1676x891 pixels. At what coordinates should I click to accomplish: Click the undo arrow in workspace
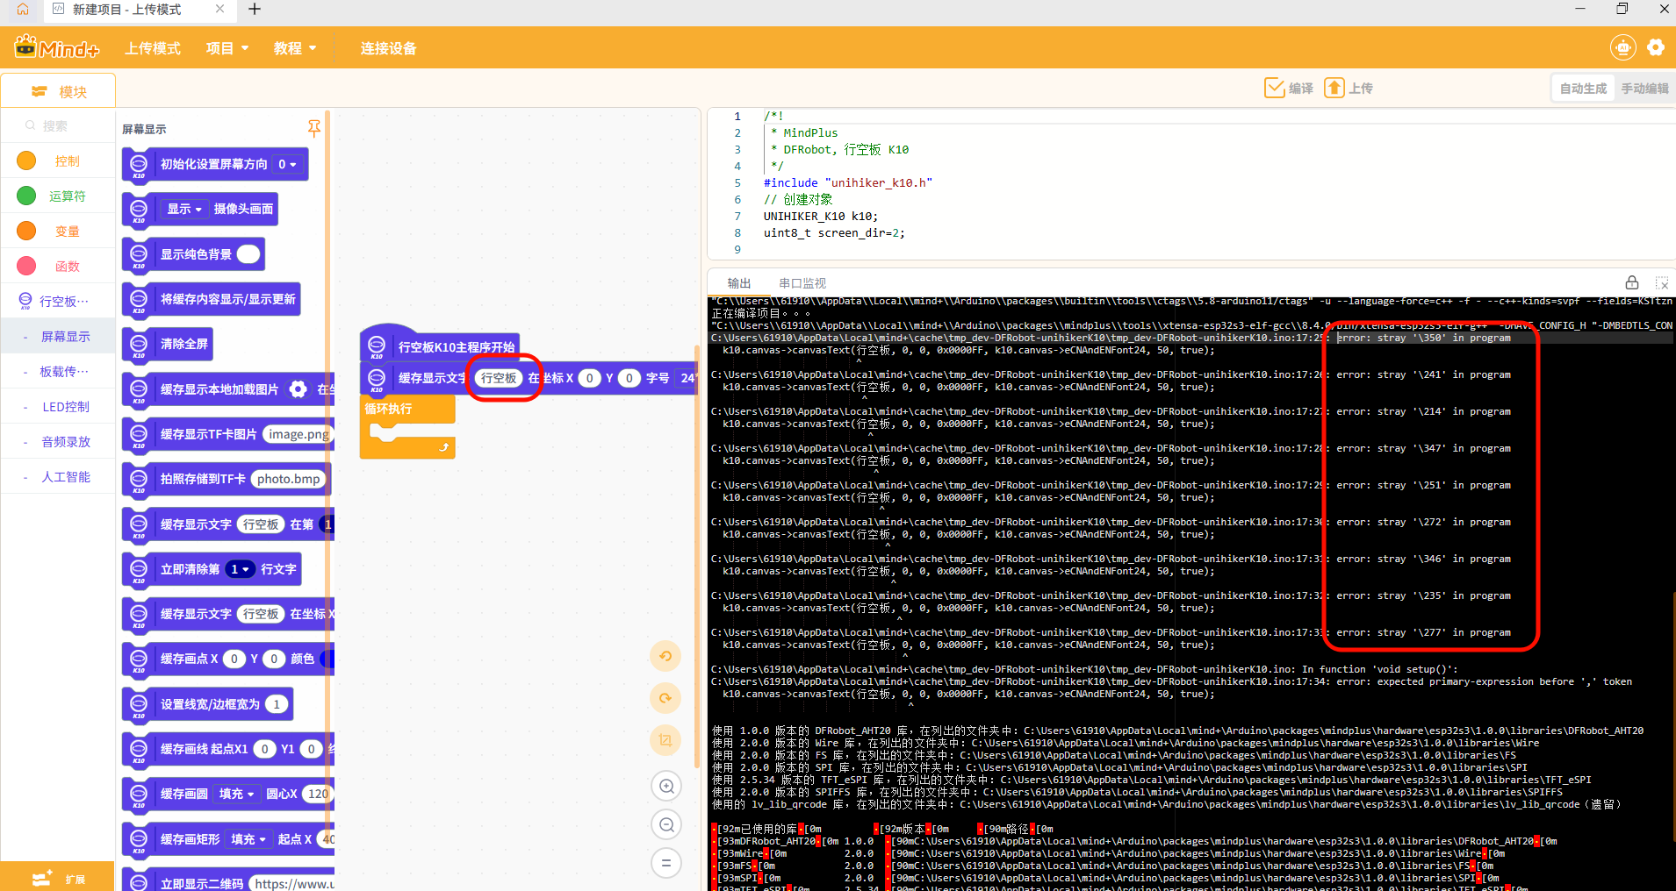(x=666, y=656)
